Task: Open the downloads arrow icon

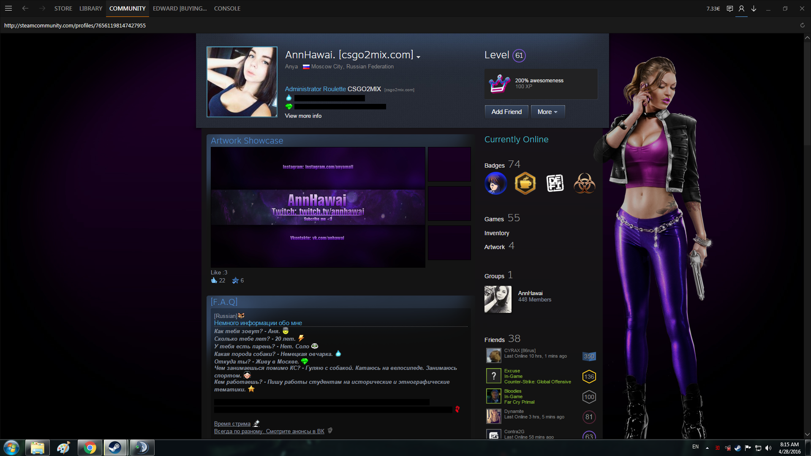Action: (x=754, y=8)
